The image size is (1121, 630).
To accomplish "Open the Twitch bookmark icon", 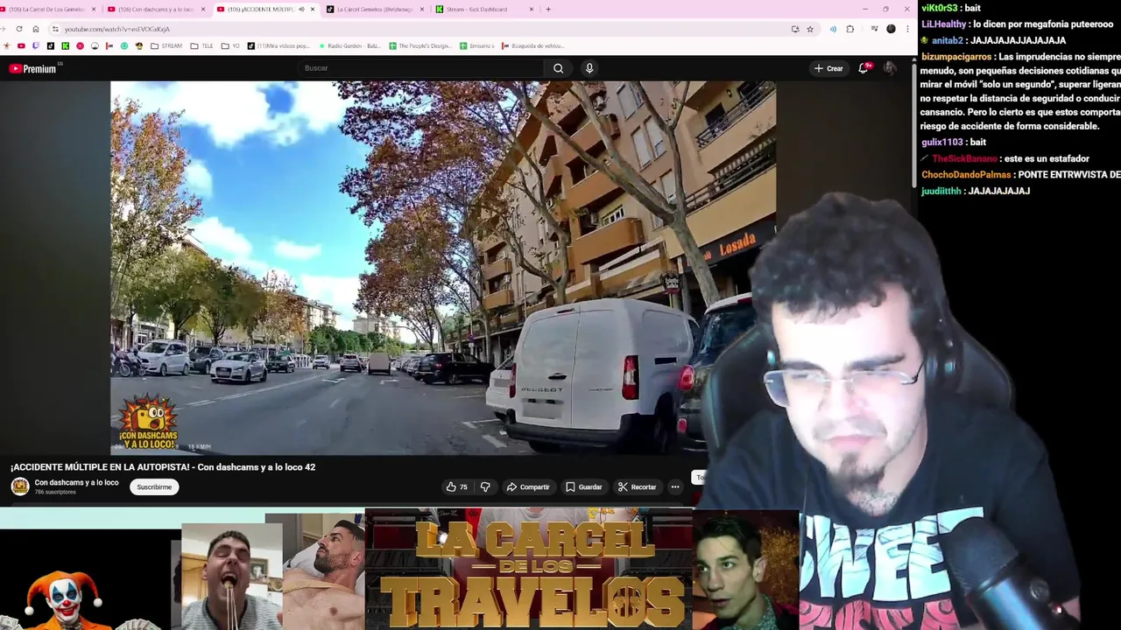I will coord(36,45).
